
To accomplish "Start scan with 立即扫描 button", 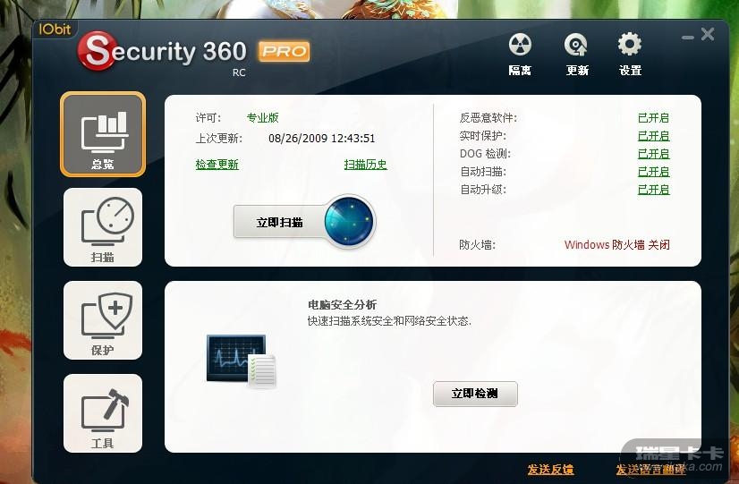I will [279, 222].
